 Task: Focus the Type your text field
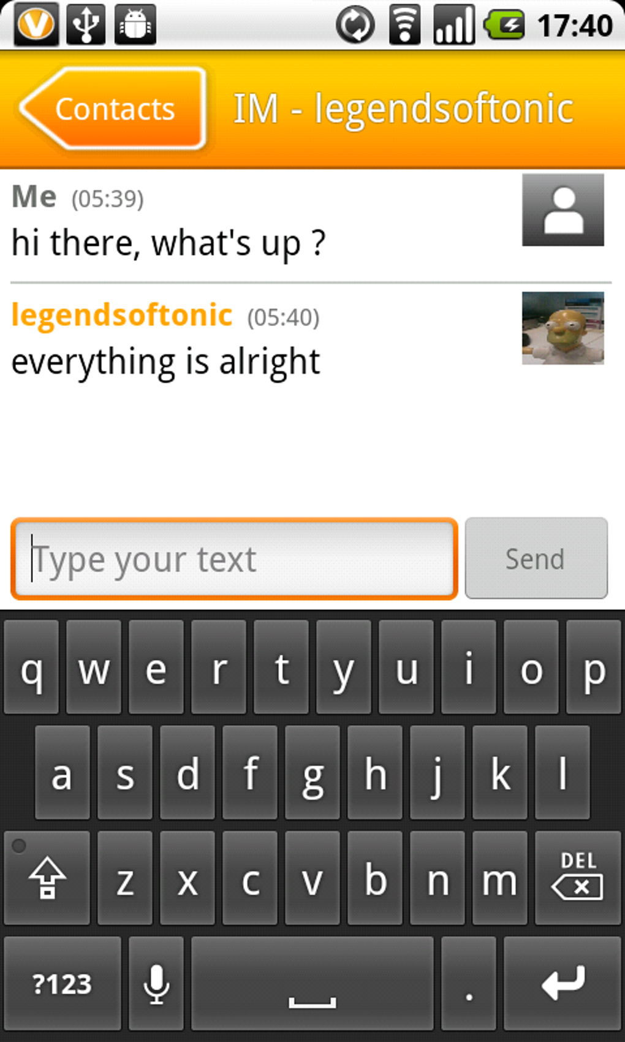tap(234, 558)
